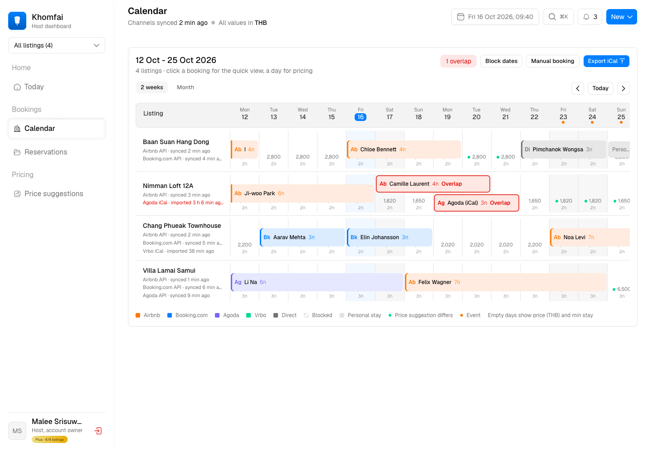
Task: Click Malee Srisuw... account name
Action: [57, 421]
